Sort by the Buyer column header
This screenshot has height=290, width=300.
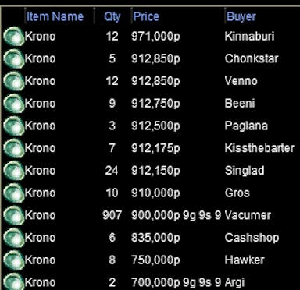tap(241, 16)
